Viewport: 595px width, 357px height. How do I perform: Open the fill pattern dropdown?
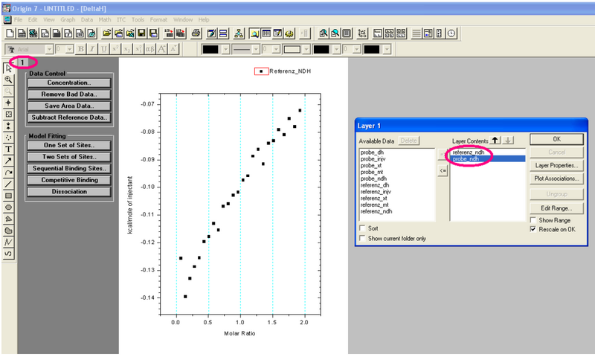(306, 49)
